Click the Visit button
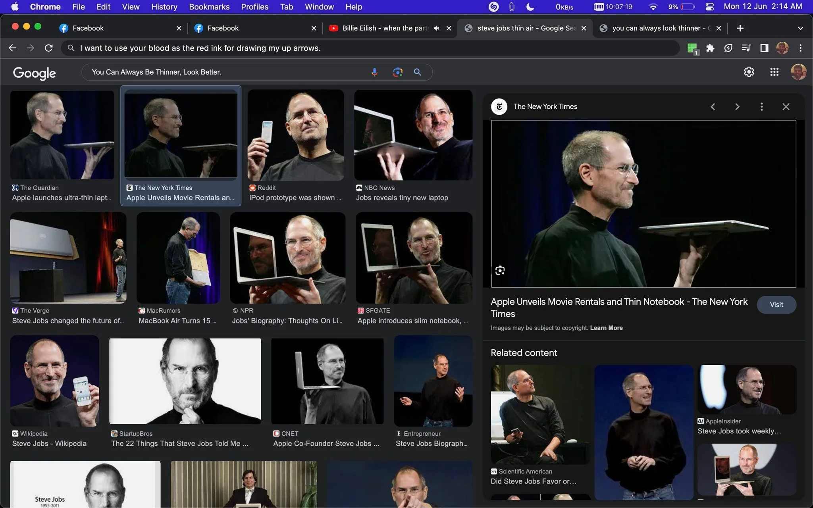 (776, 305)
